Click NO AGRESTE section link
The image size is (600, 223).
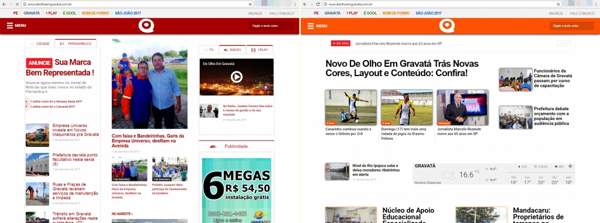click(122, 214)
